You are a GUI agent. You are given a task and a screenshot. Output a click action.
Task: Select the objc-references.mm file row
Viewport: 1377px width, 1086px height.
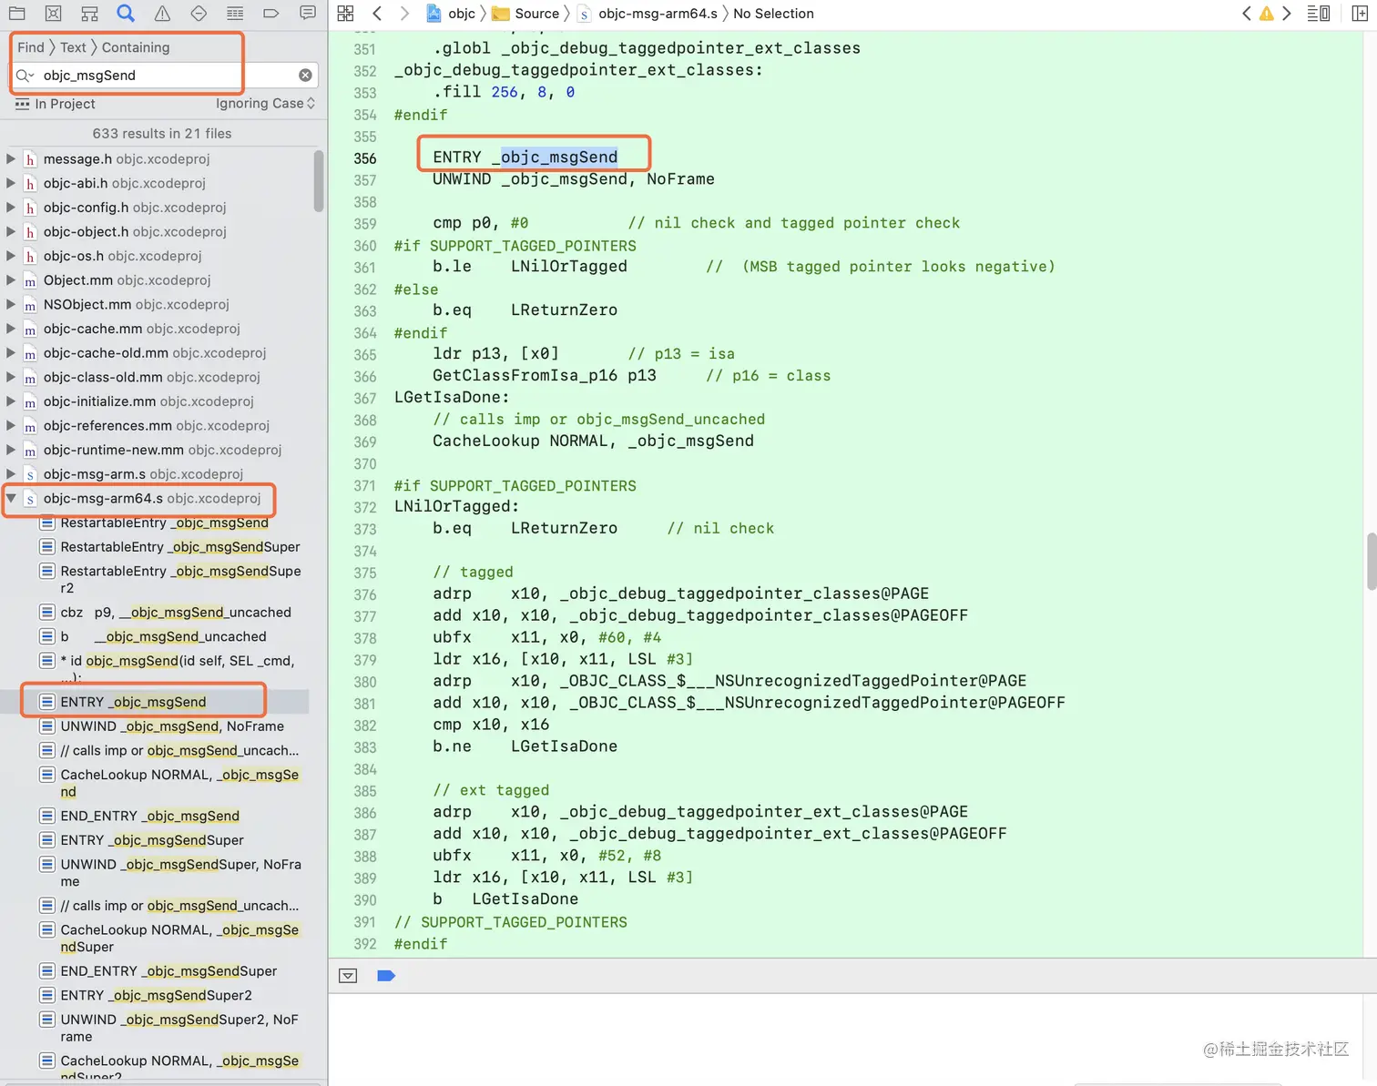(x=157, y=425)
